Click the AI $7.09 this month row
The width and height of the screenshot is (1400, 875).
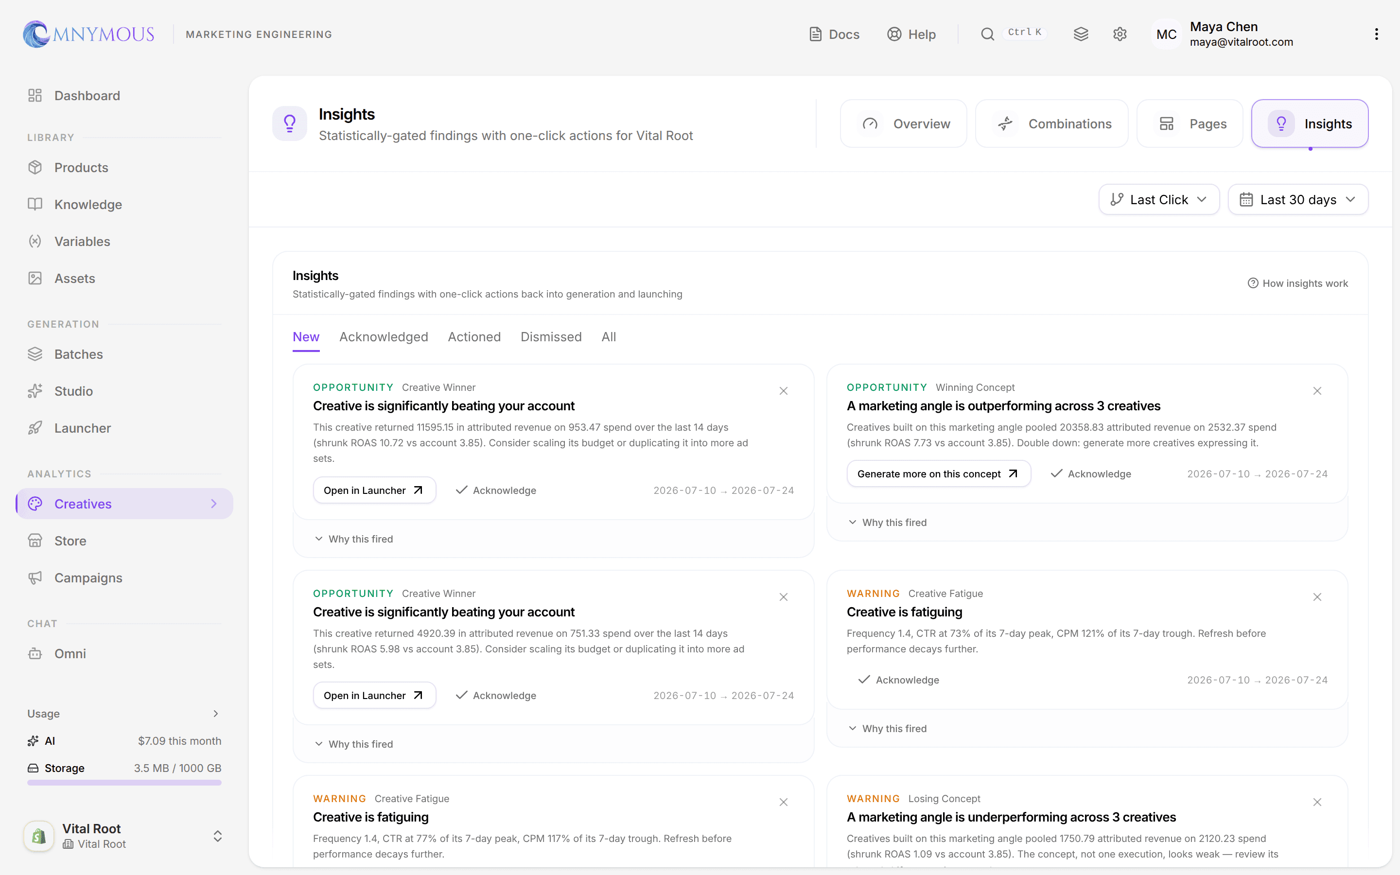point(124,741)
